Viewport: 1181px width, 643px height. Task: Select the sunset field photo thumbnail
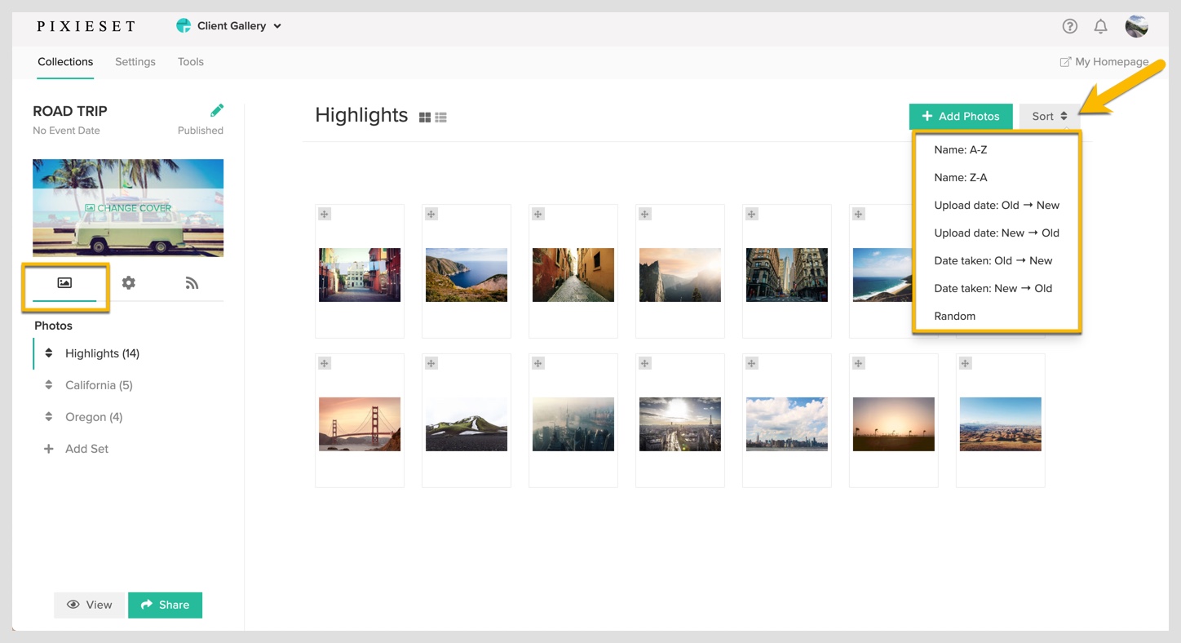pyautogui.click(x=894, y=424)
